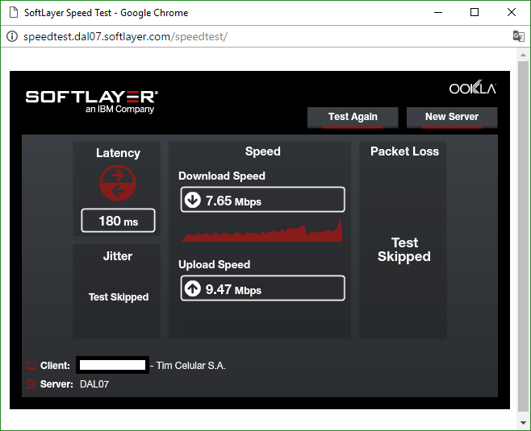This screenshot has width=531, height=431.
Task: Click the red download speed graph
Action: 262,232
